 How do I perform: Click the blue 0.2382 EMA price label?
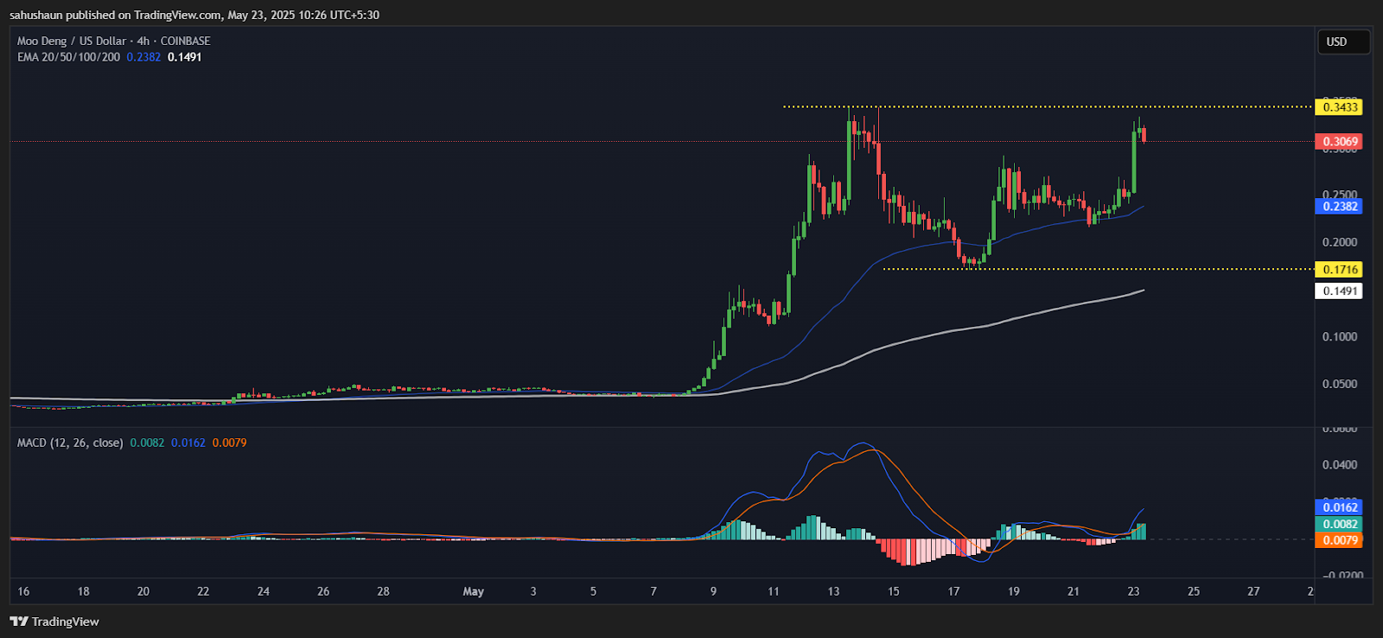1339,206
